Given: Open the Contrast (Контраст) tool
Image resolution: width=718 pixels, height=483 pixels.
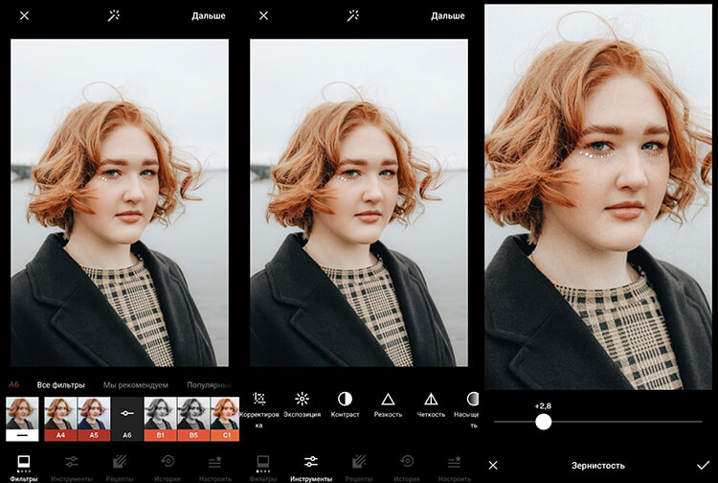Looking at the screenshot, I should 345,399.
